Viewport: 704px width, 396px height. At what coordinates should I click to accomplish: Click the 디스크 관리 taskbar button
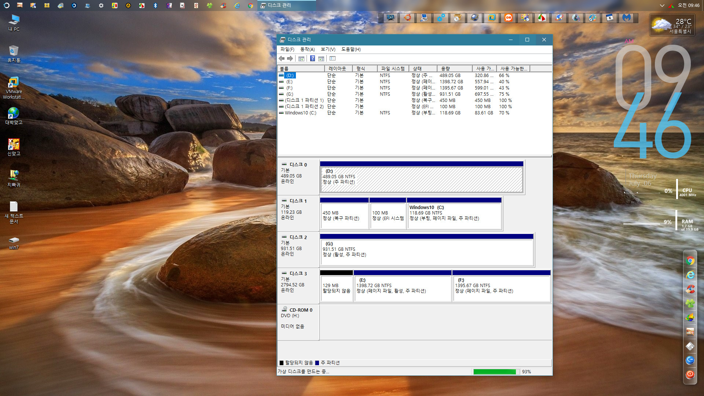point(286,5)
